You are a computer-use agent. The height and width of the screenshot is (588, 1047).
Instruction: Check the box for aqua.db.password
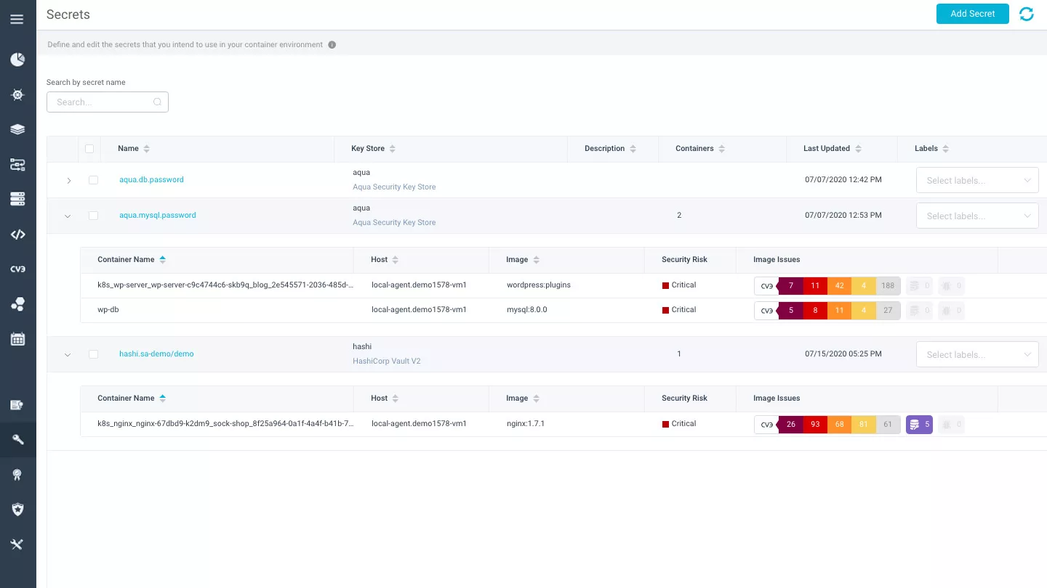pyautogui.click(x=93, y=180)
